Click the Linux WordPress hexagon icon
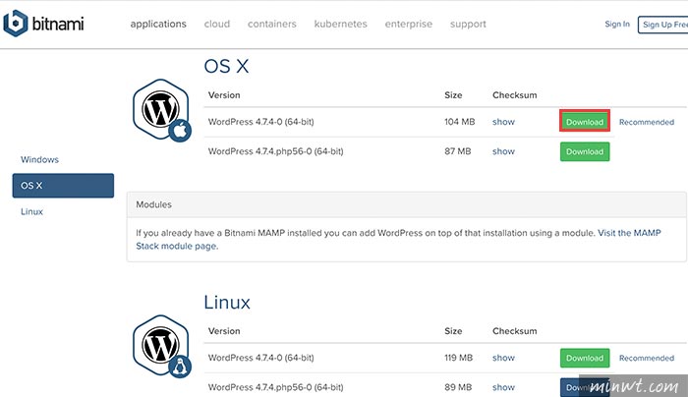 (x=161, y=346)
